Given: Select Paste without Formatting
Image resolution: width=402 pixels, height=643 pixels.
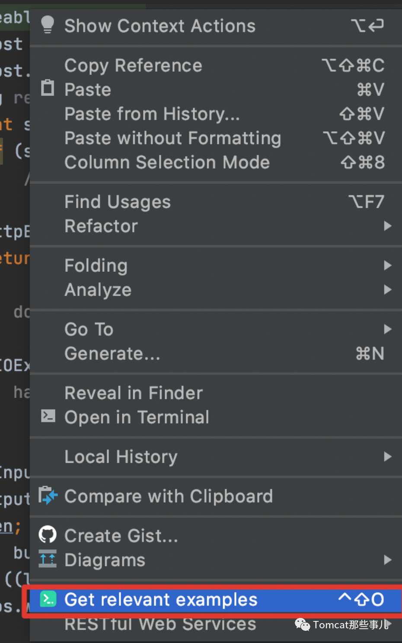Looking at the screenshot, I should [172, 138].
